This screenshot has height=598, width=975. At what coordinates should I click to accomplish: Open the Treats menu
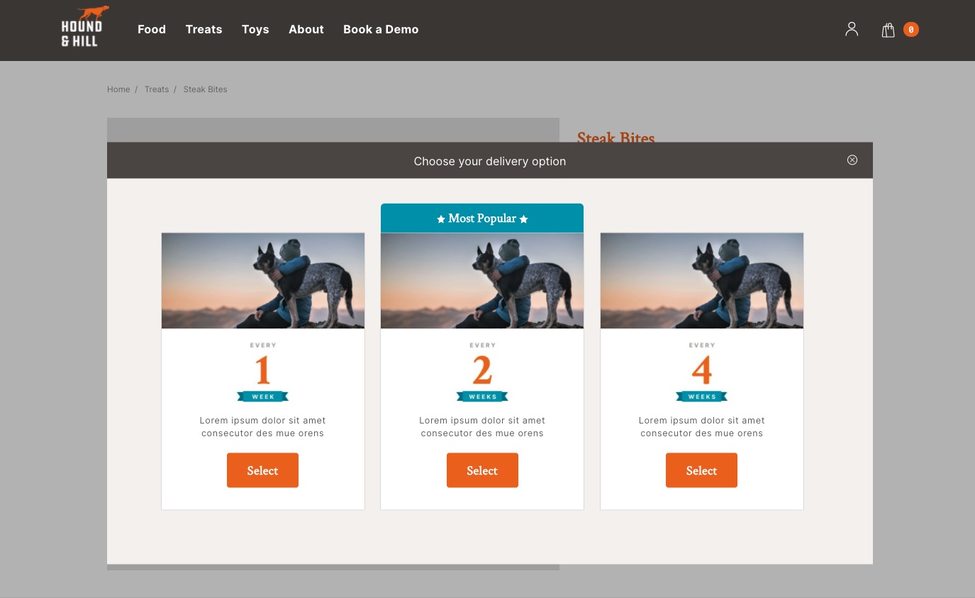click(204, 29)
